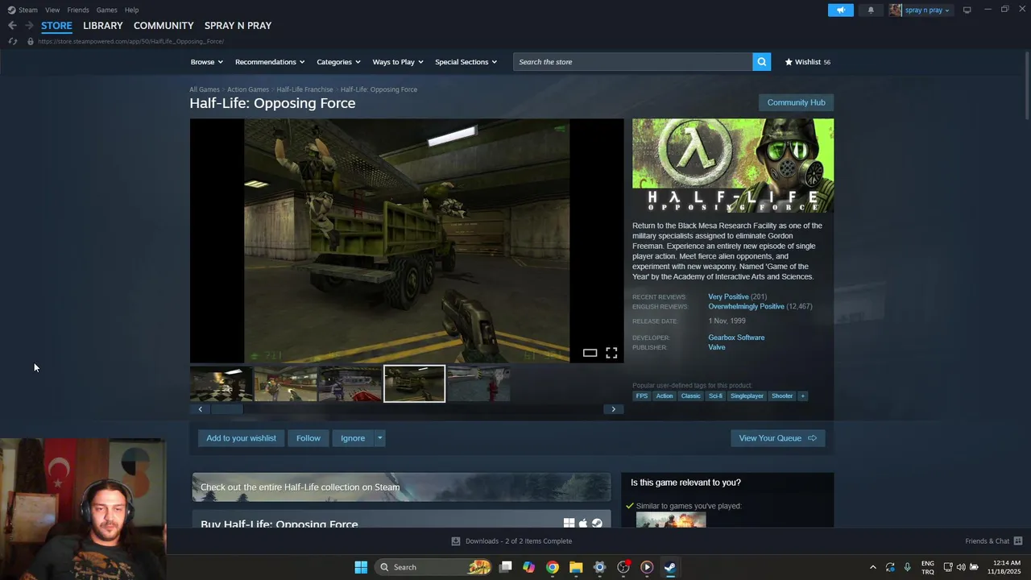Viewport: 1031px width, 580px height.
Task: Open the Valve publisher link
Action: tap(717, 347)
